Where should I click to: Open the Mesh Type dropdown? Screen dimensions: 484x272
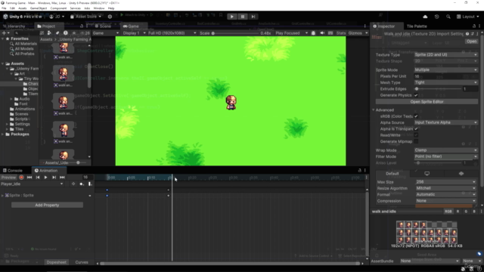[445, 82]
